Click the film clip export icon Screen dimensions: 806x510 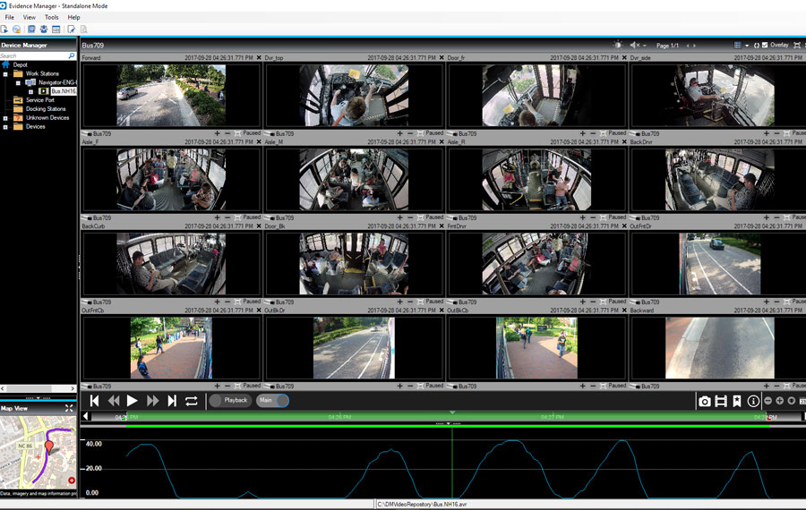click(x=721, y=401)
